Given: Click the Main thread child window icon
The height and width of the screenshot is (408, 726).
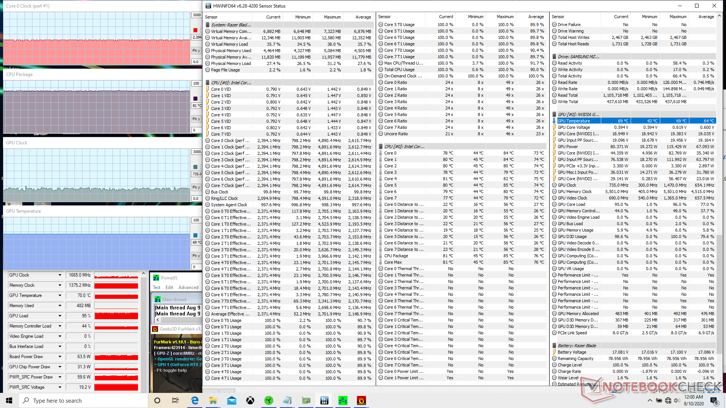Looking at the screenshot, I should (158, 299).
